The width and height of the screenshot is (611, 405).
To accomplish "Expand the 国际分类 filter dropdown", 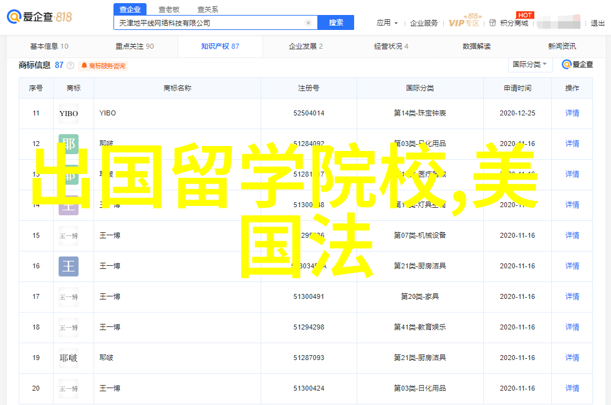I will pyautogui.click(x=530, y=64).
